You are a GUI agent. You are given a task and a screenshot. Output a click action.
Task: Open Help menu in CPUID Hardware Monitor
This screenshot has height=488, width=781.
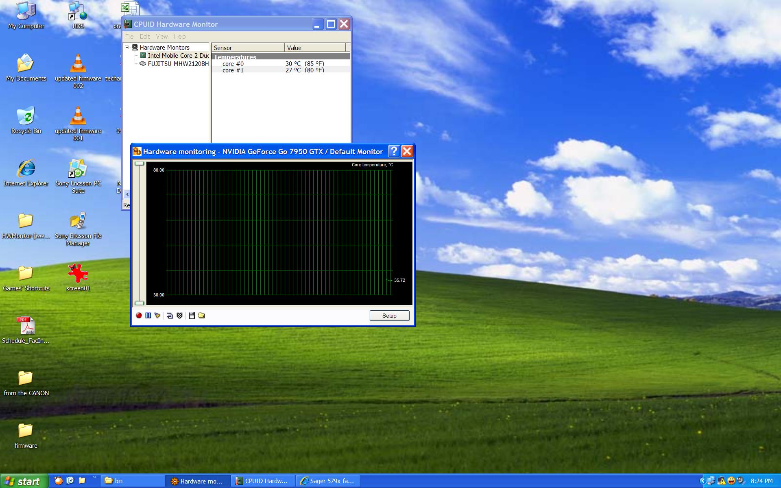tap(180, 37)
